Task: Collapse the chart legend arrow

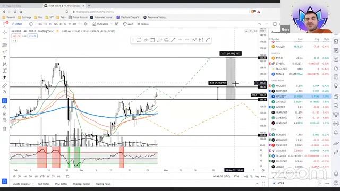Action: (14, 41)
